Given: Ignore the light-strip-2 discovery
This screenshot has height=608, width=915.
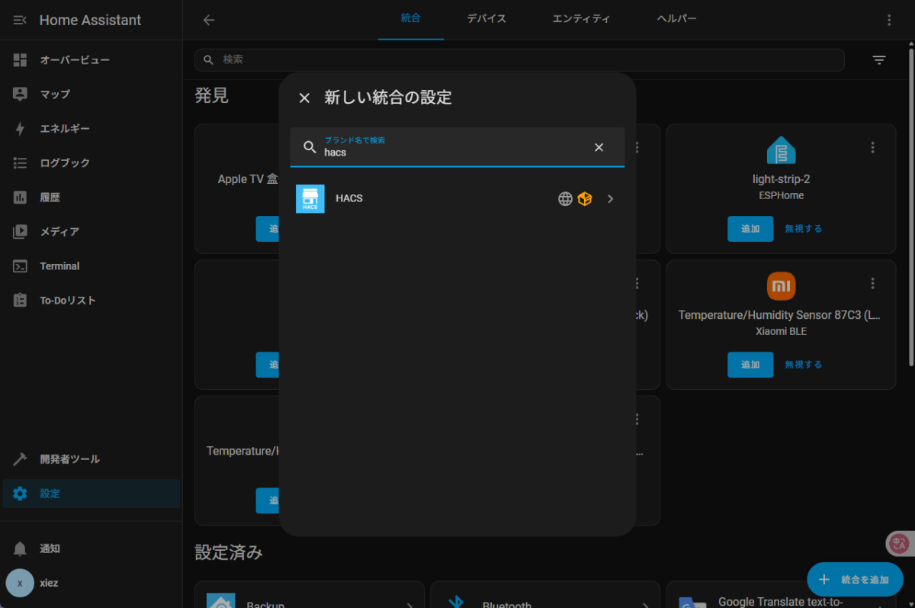Looking at the screenshot, I should [804, 229].
